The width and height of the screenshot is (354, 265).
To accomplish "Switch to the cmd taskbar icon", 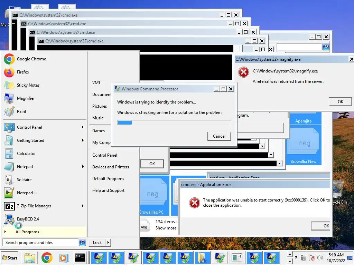I will tap(80, 258).
